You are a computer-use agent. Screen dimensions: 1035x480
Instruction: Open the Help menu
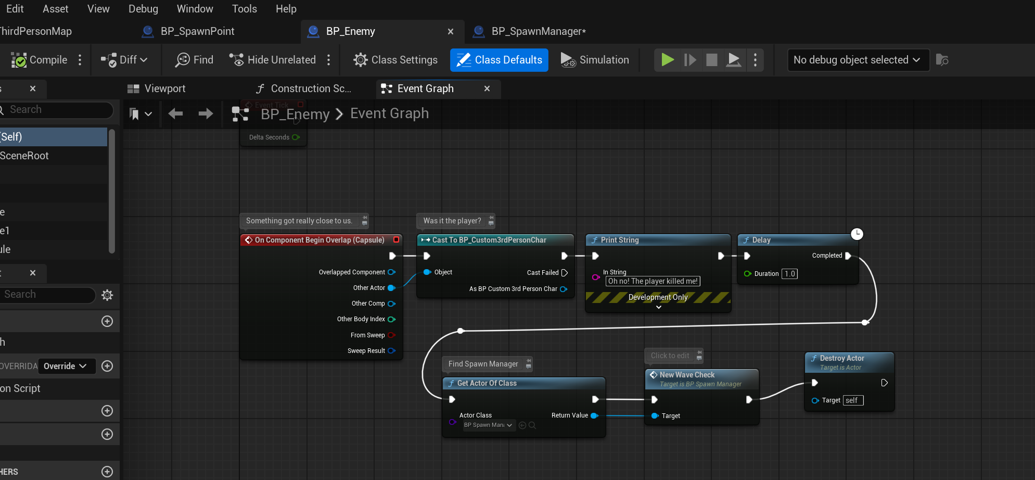point(286,9)
